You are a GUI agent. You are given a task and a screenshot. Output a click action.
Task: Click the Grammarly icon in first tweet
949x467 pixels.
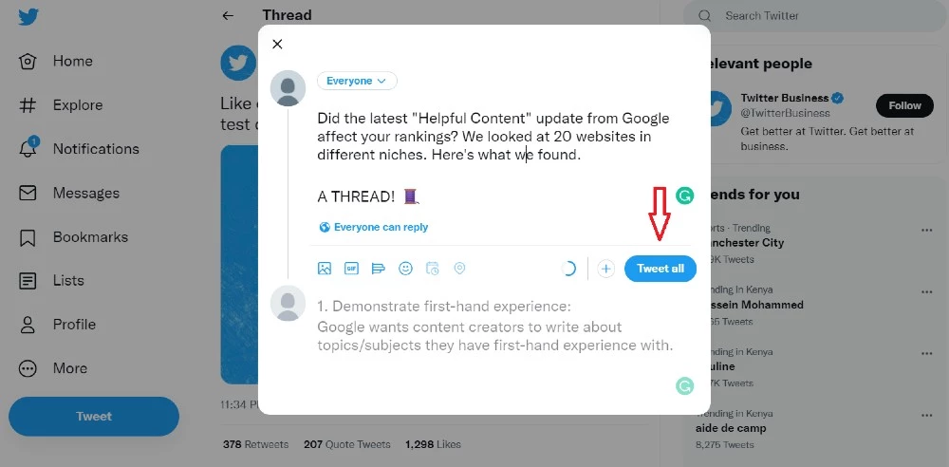[x=684, y=196]
